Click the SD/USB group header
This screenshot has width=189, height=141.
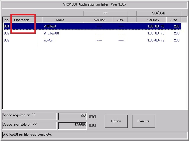click(159, 14)
